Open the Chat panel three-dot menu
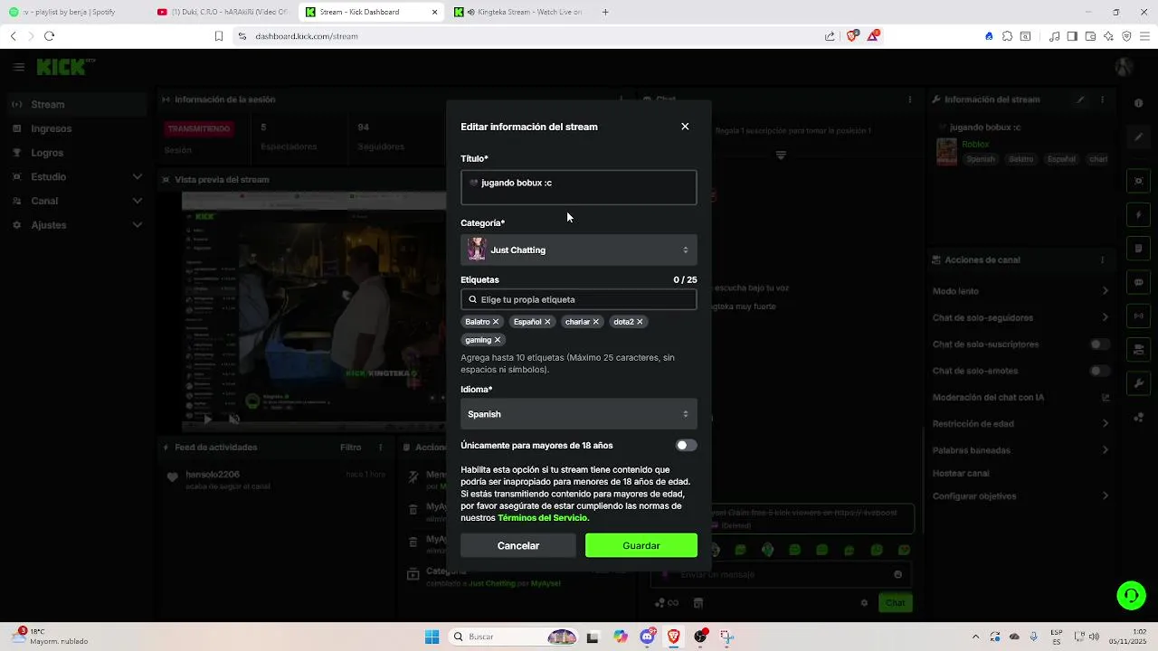This screenshot has height=651, width=1158. (x=910, y=99)
